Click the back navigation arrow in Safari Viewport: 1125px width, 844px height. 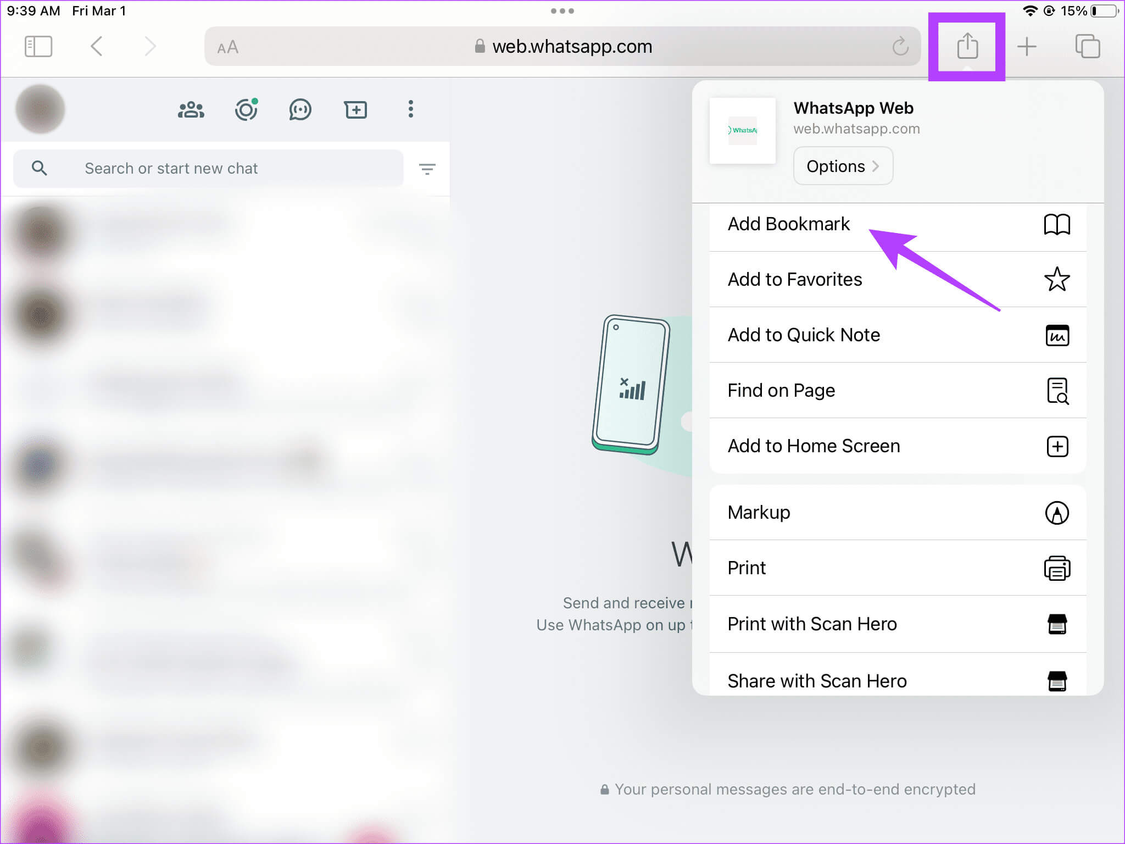pos(97,47)
